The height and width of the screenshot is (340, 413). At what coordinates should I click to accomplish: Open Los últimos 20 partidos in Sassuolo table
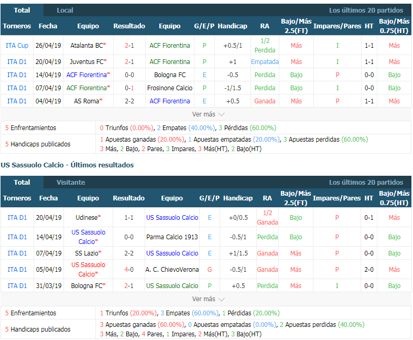coord(366,182)
